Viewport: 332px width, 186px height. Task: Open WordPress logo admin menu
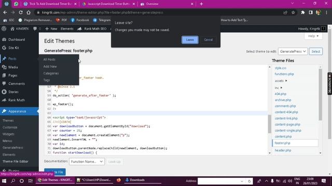coord(4,29)
